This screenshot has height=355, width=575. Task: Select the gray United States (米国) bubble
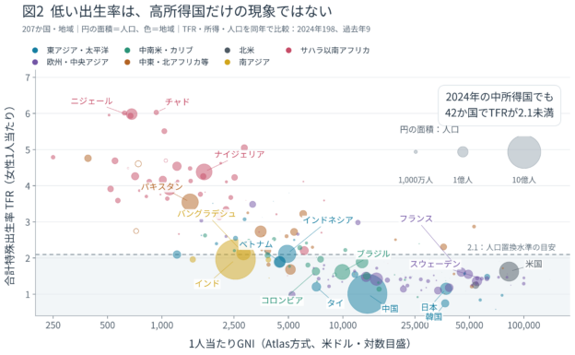pyautogui.click(x=509, y=272)
